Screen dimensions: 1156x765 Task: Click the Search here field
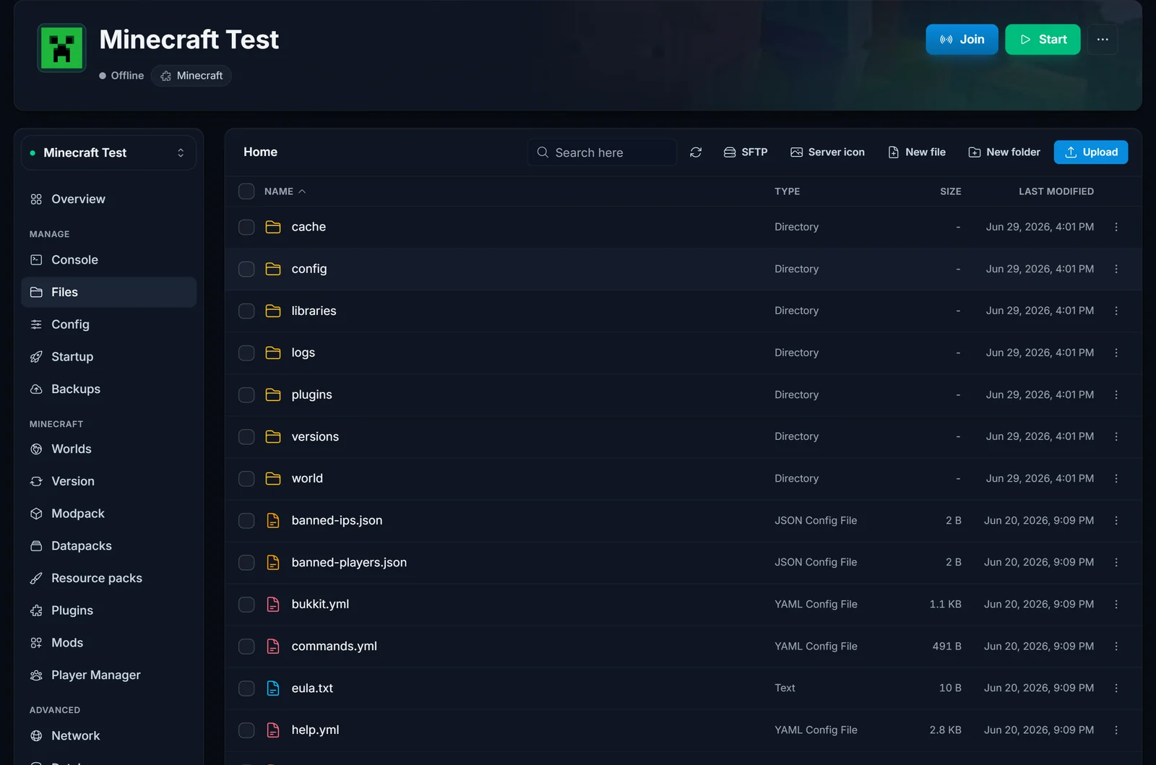[603, 152]
